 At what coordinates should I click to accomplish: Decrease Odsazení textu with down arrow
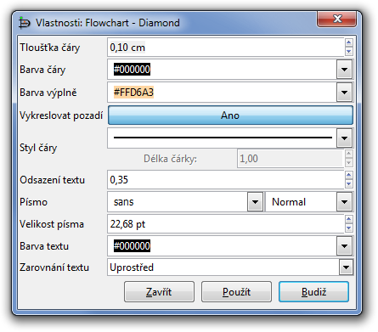(349, 184)
